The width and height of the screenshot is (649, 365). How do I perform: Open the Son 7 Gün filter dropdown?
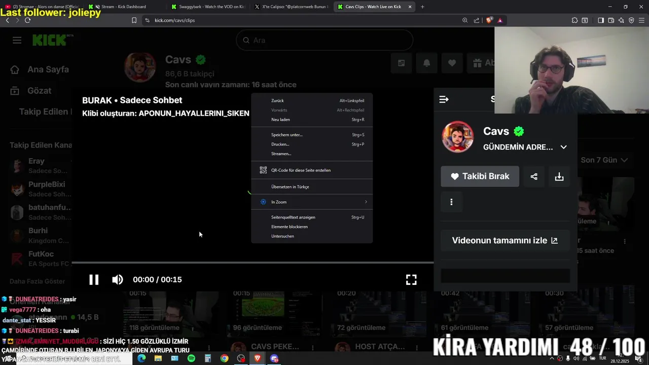604,160
